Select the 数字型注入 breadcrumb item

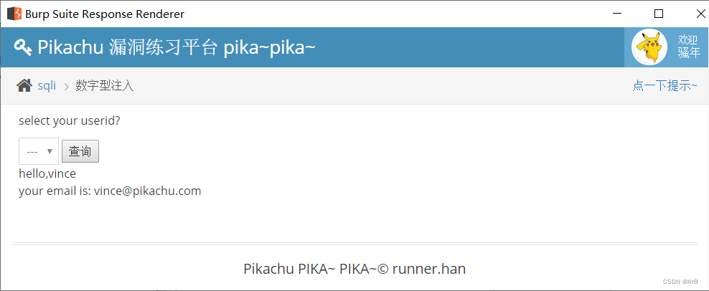[x=105, y=86]
